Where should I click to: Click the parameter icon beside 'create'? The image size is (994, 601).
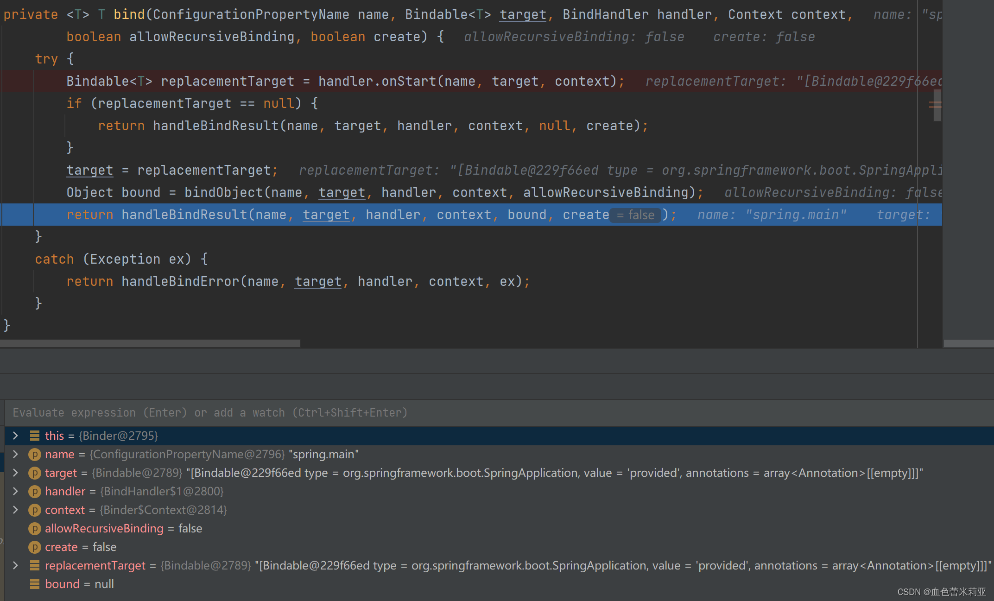point(34,547)
